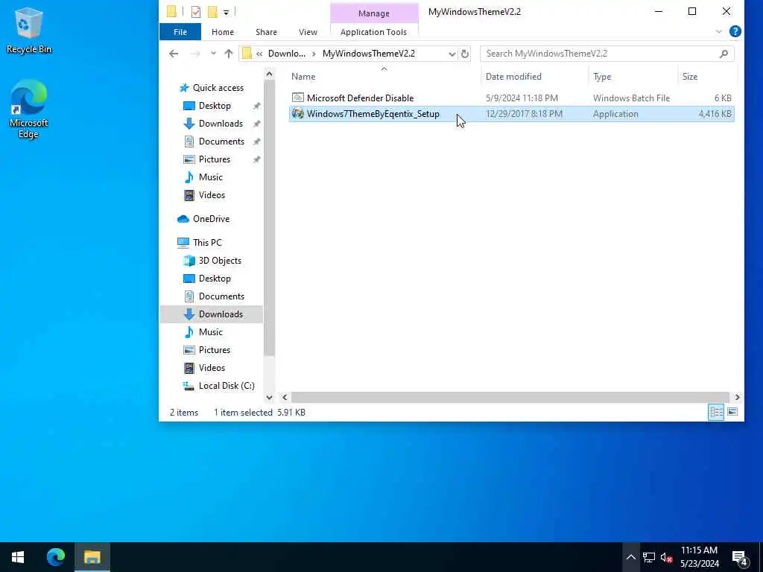Switch to Details view layout
Image resolution: width=763 pixels, height=572 pixels.
tap(716, 413)
